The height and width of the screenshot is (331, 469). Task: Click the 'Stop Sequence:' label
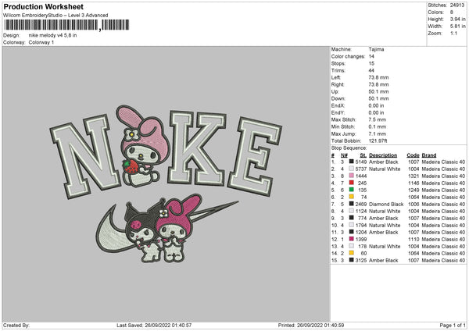click(349, 148)
